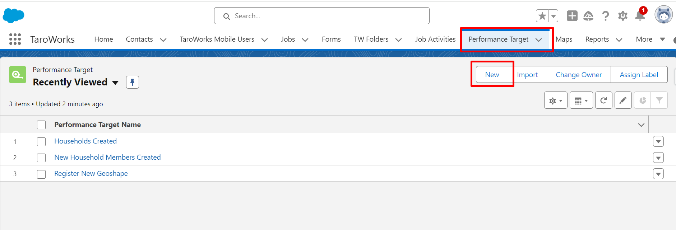Click the global actions plus icon
This screenshot has width=676, height=230.
[x=572, y=16]
